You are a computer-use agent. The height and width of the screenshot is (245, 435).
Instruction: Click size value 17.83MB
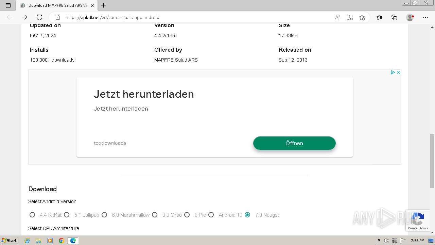coord(288,35)
